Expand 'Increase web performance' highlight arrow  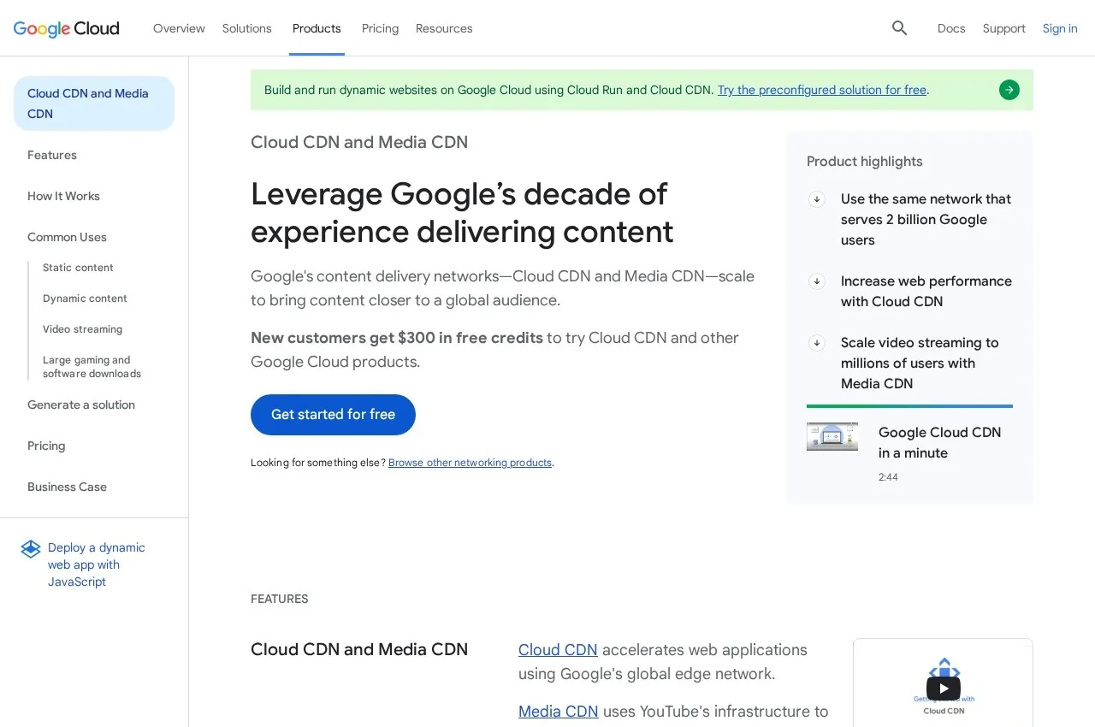817,281
